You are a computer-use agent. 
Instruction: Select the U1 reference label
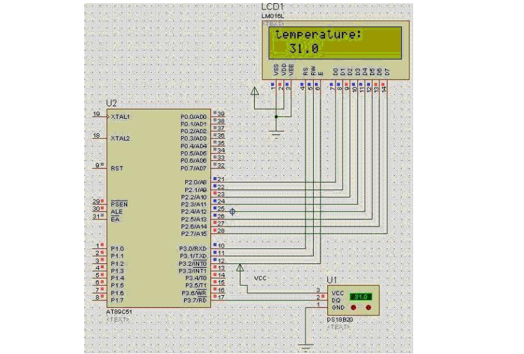click(332, 280)
